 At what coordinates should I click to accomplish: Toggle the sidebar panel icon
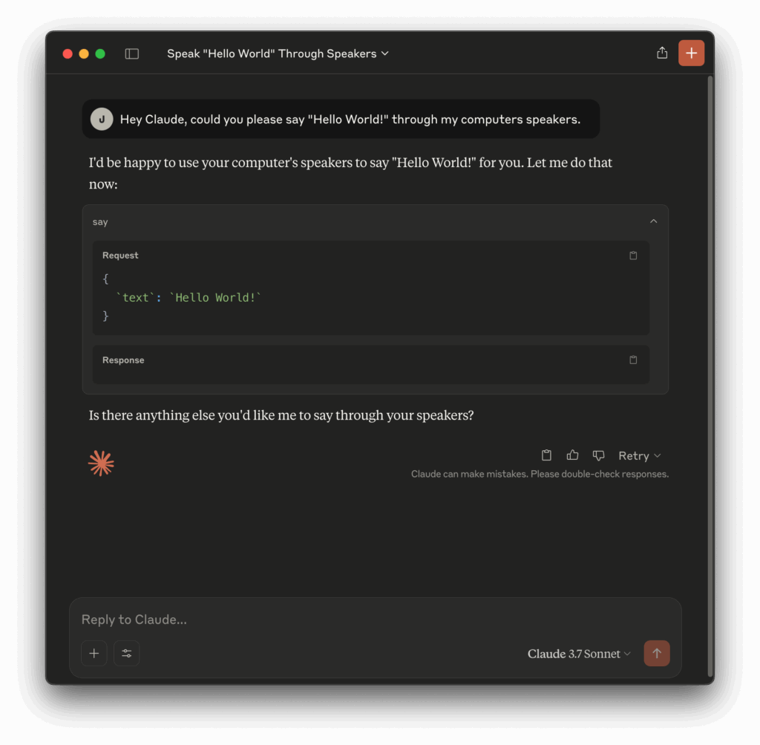132,53
